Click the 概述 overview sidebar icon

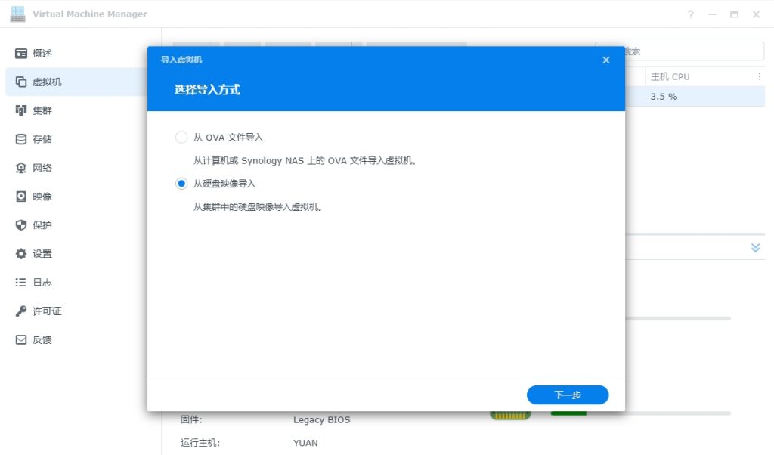point(21,54)
